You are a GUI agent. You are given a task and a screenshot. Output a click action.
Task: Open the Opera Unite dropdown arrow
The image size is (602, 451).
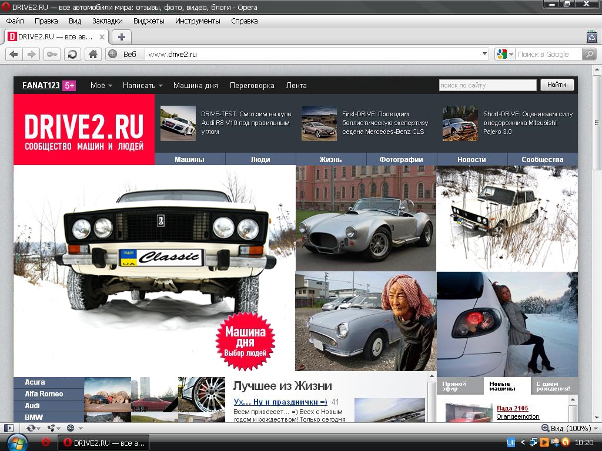coord(58,428)
